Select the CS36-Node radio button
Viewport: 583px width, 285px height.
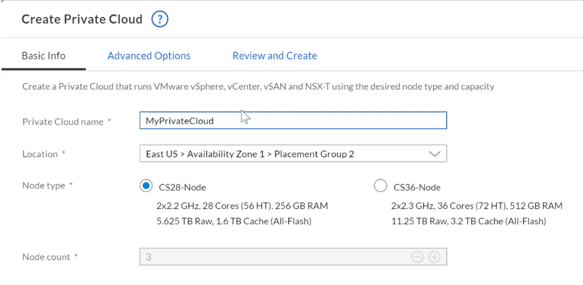pyautogui.click(x=381, y=186)
